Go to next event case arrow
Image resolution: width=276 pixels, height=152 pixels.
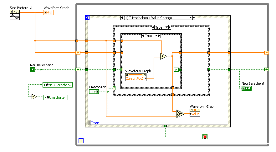[194, 17]
